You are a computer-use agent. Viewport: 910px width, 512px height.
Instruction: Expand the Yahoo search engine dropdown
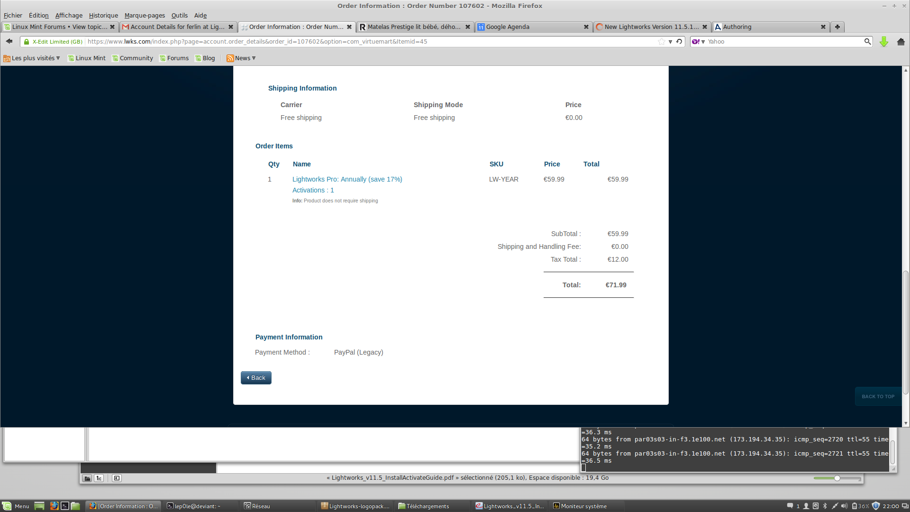coord(703,42)
